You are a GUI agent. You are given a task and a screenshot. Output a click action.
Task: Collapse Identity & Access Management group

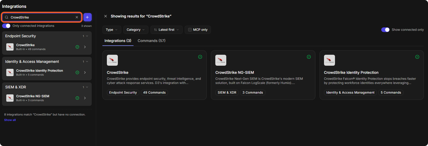(87, 62)
